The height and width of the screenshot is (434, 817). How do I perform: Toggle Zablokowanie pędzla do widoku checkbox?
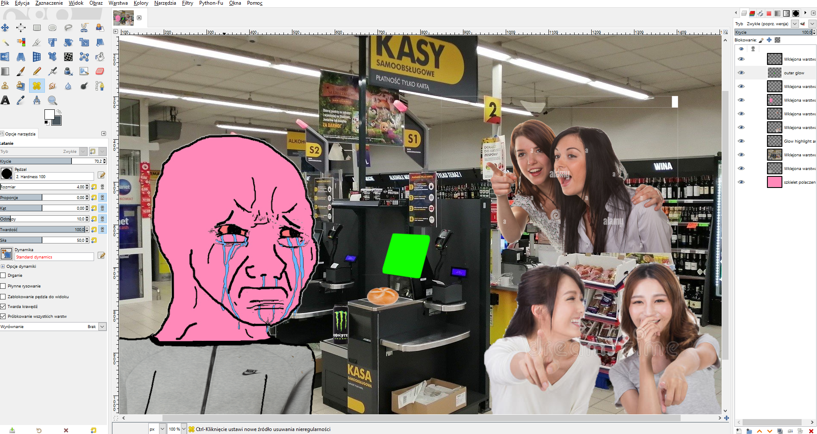[x=3, y=297]
